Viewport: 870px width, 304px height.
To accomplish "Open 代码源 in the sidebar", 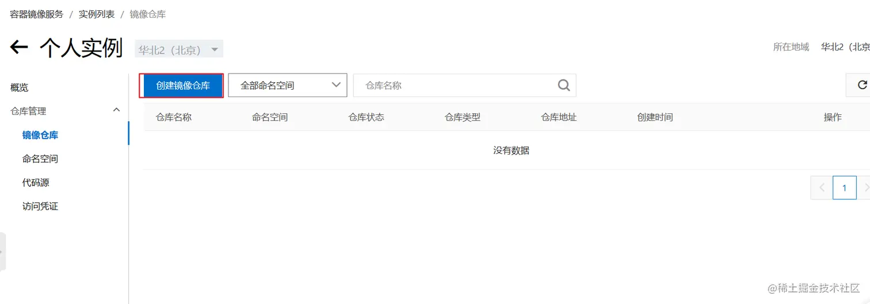I will coord(36,182).
